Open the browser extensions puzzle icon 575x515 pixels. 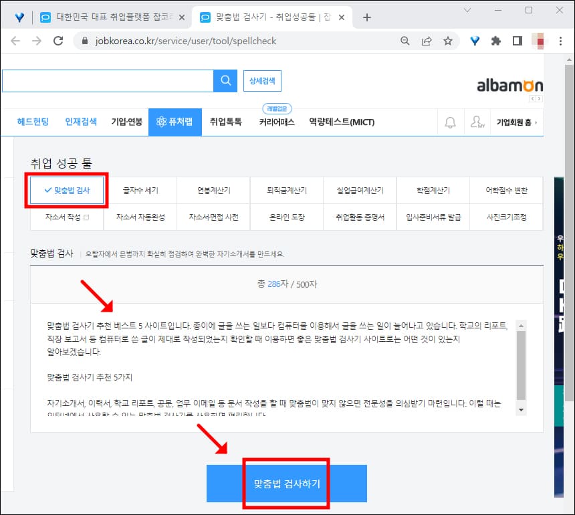point(495,41)
